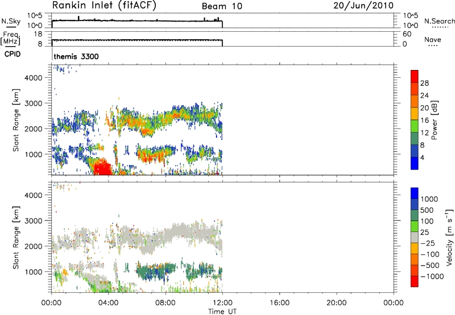Click "Slant Range [km]" label of velocity panel

point(16,238)
